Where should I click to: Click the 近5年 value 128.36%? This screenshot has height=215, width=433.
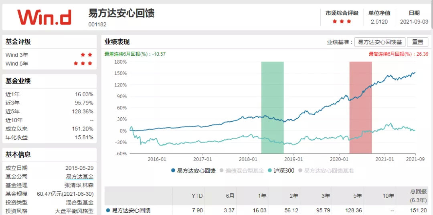[83, 112]
